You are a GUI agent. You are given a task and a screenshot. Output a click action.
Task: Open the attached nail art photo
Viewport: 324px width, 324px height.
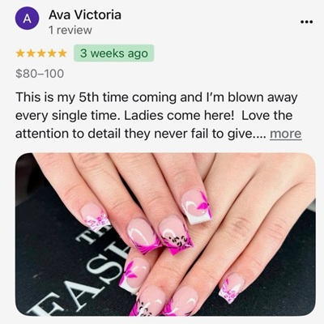[x=165, y=234]
